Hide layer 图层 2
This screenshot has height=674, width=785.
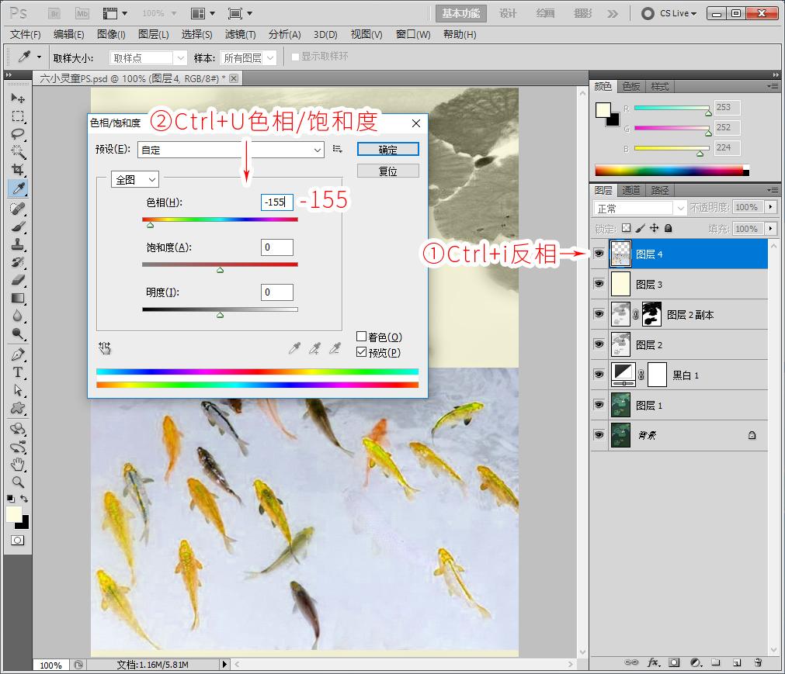[599, 344]
